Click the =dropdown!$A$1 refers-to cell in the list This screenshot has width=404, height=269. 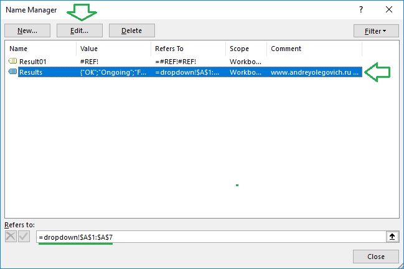187,72
